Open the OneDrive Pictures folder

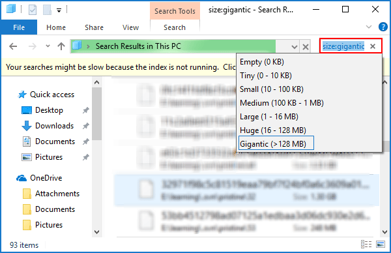49,225
